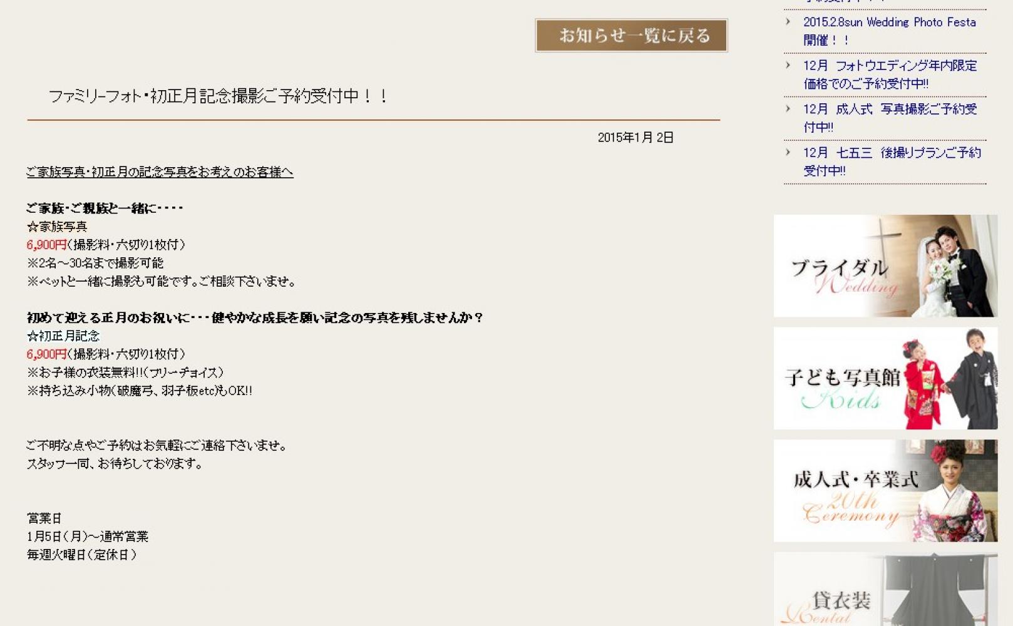
Task: Click the 毎週火曜日（定休日） text
Action: click(x=81, y=555)
